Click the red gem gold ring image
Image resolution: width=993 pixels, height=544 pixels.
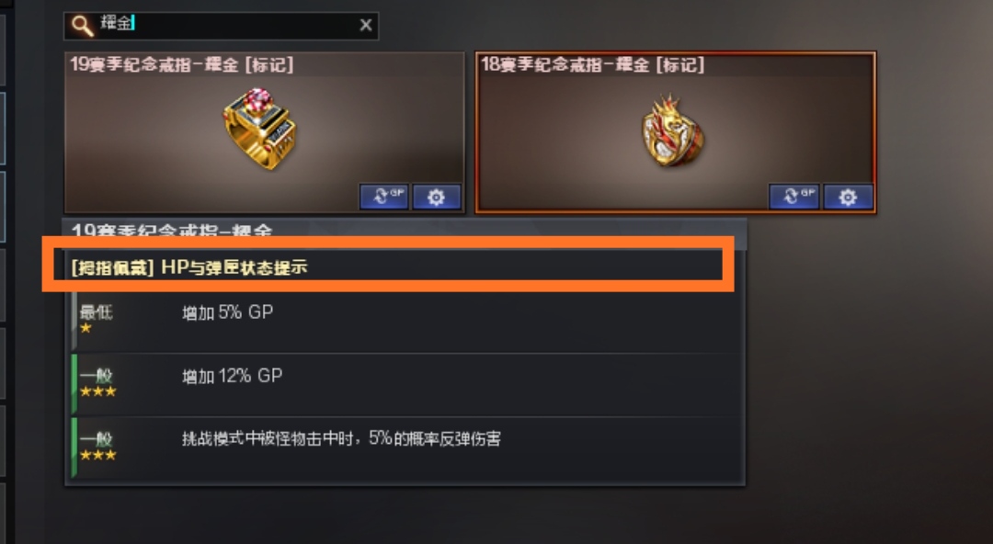point(259,130)
